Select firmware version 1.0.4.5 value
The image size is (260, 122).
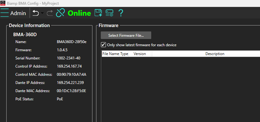(x=62, y=50)
